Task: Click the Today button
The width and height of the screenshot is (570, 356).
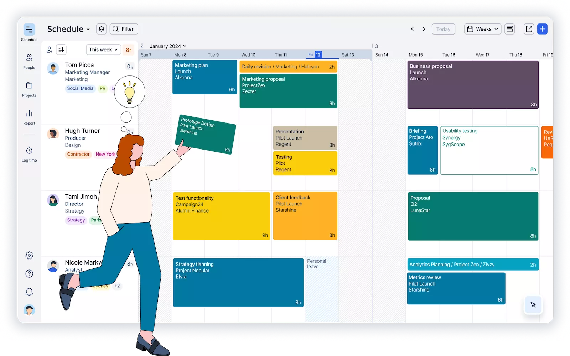Action: [x=443, y=29]
